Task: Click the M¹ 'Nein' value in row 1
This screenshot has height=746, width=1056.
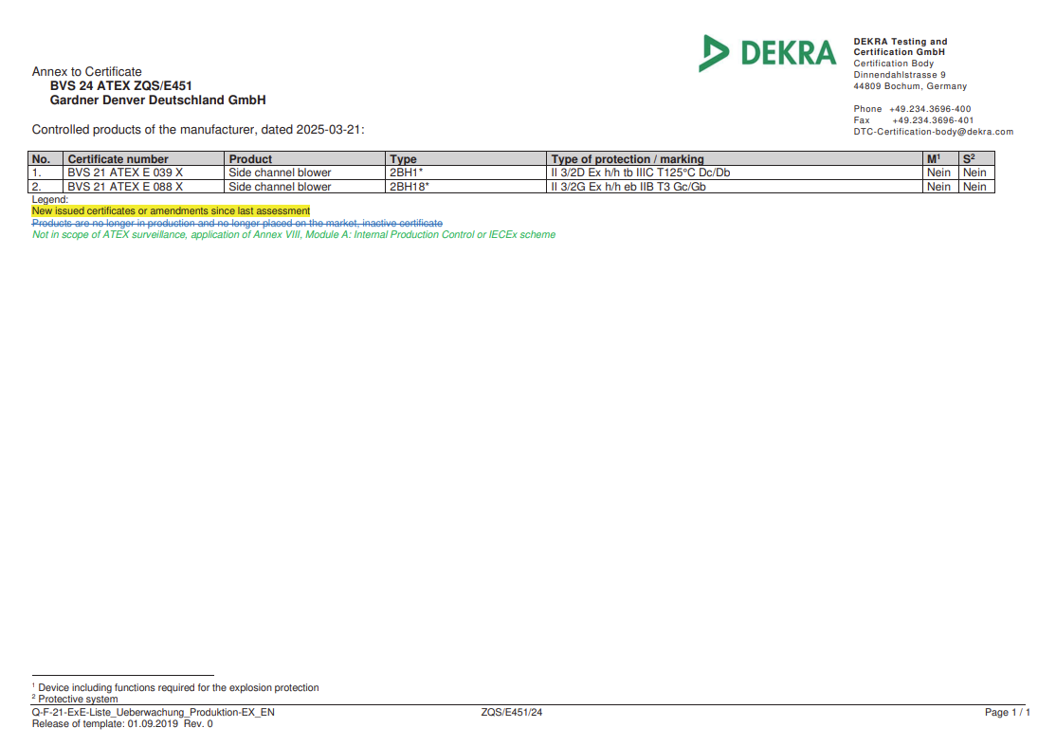Action: 940,173
